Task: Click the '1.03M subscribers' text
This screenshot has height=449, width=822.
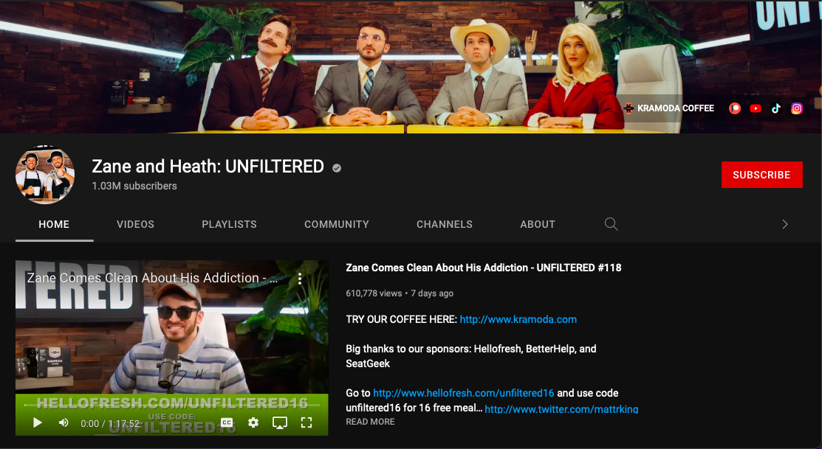Action: pos(134,186)
